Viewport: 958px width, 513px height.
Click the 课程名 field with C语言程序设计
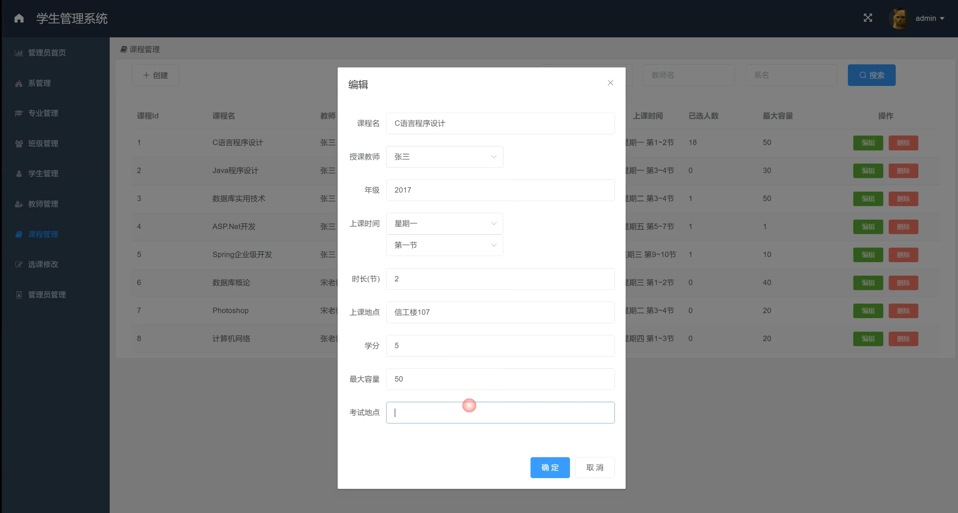coord(500,123)
